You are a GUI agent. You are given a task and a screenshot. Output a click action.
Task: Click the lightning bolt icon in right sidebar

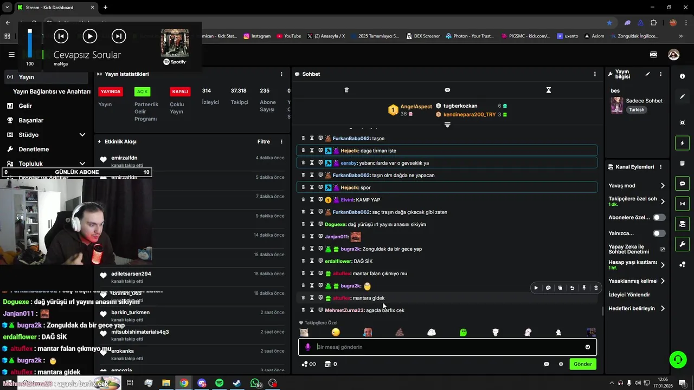point(682,143)
